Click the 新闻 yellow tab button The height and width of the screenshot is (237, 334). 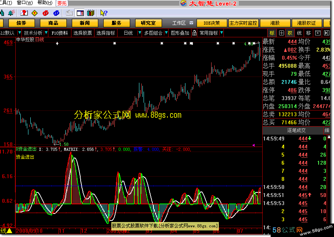tap(85, 23)
